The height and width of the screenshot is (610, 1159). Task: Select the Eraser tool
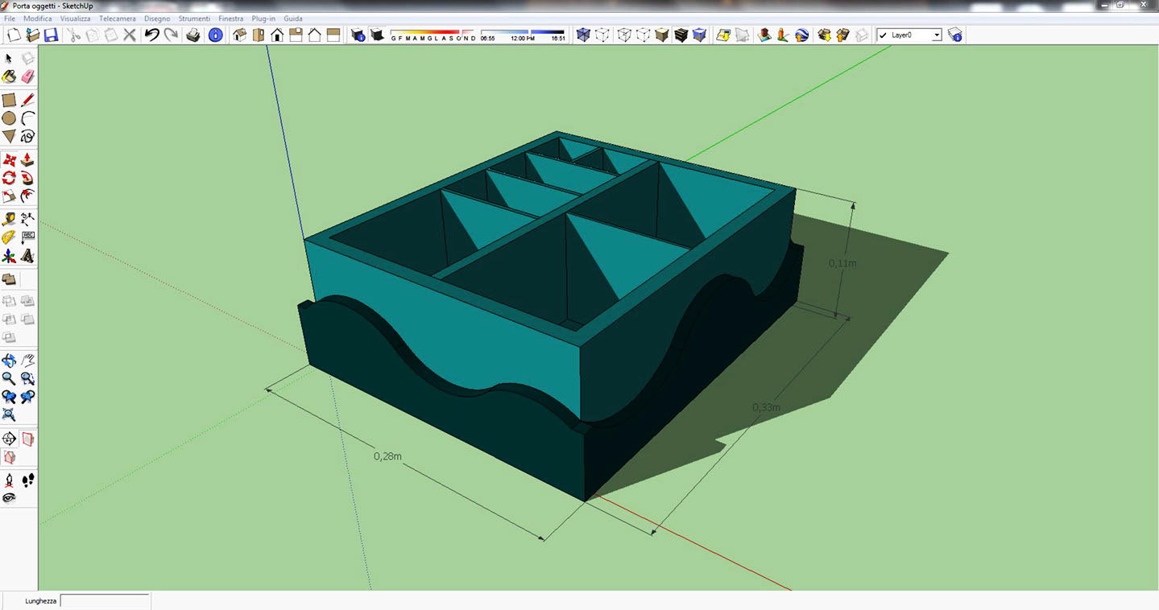point(28,76)
